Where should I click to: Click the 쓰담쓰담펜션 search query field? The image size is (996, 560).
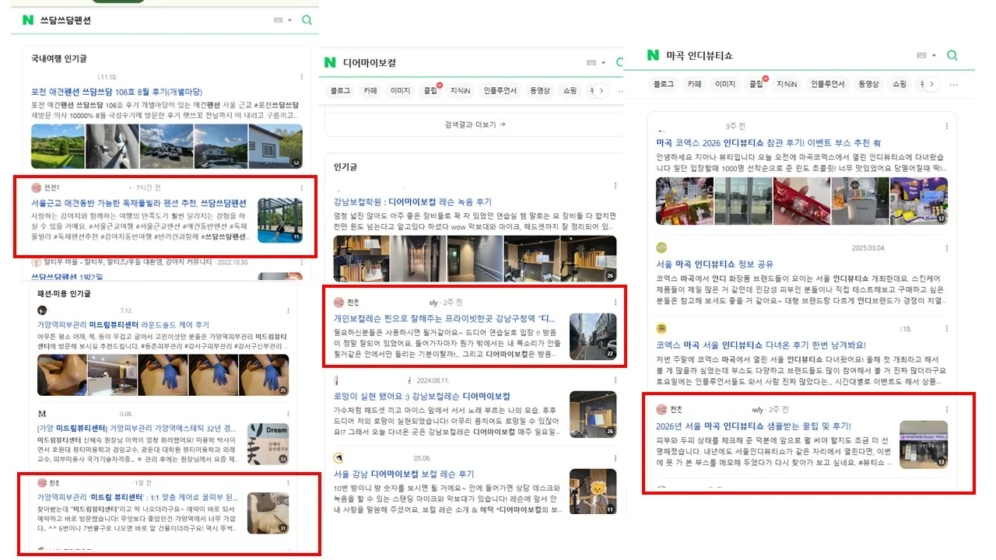pyautogui.click(x=152, y=20)
